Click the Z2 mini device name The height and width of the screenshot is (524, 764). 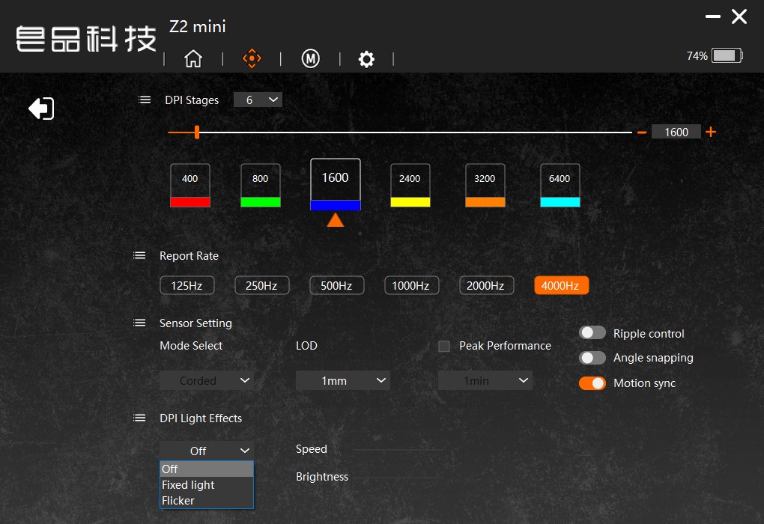[x=197, y=26]
